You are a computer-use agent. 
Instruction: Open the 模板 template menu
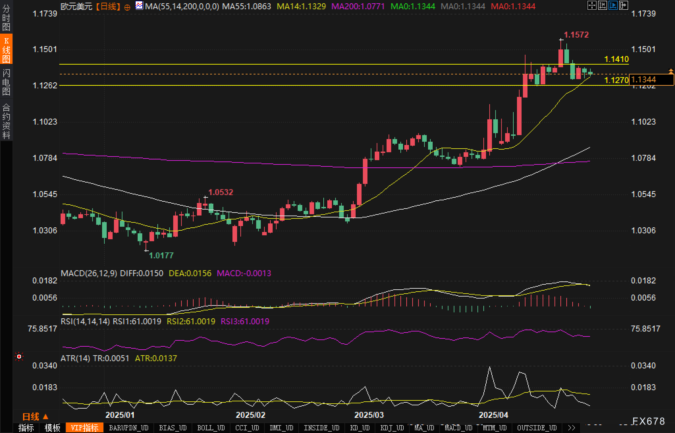coord(52,428)
